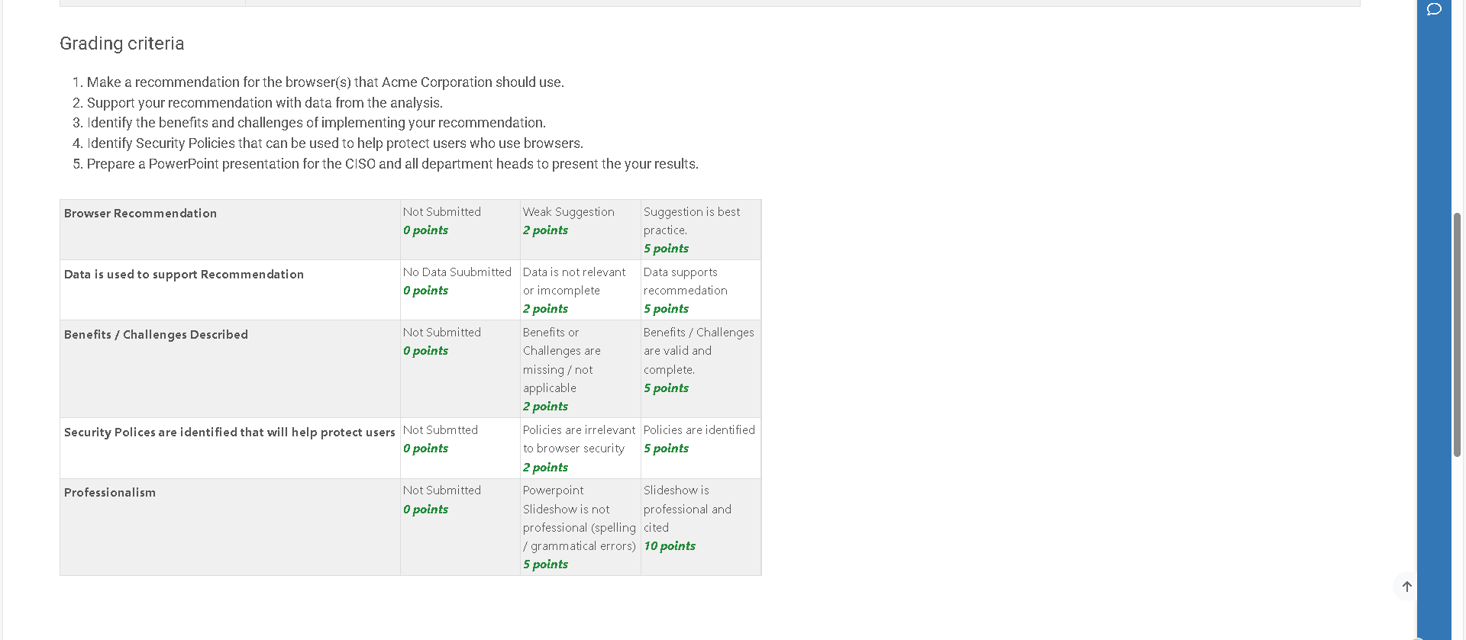The height and width of the screenshot is (640, 1466).
Task: Select 'Policies are identified' 5 points level
Action: pos(701,448)
